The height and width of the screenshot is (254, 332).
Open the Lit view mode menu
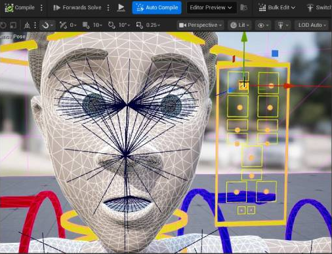239,25
